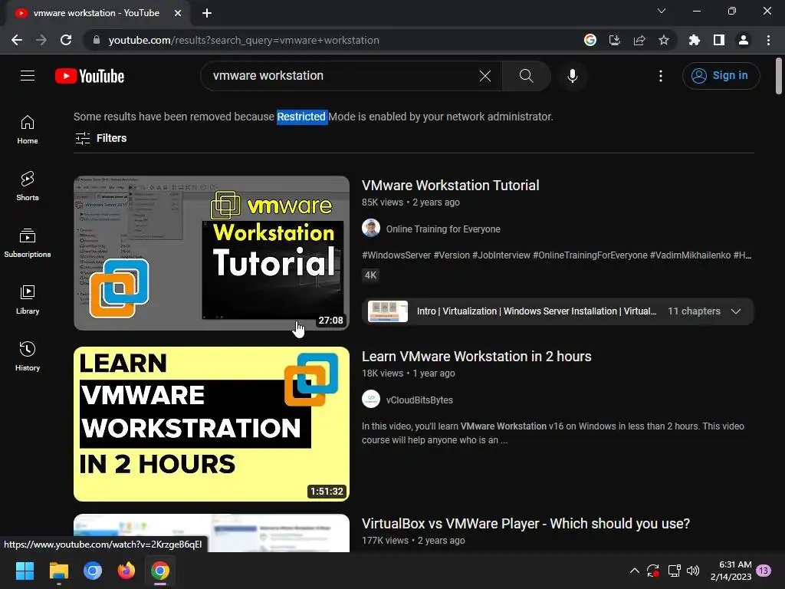The image size is (785, 589).
Task: Click the YouTube logo
Action: [90, 76]
